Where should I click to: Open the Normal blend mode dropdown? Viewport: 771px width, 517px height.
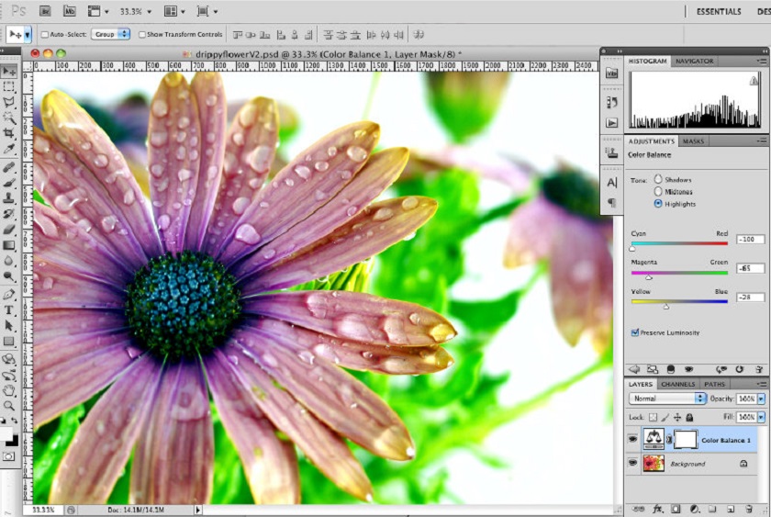click(668, 399)
